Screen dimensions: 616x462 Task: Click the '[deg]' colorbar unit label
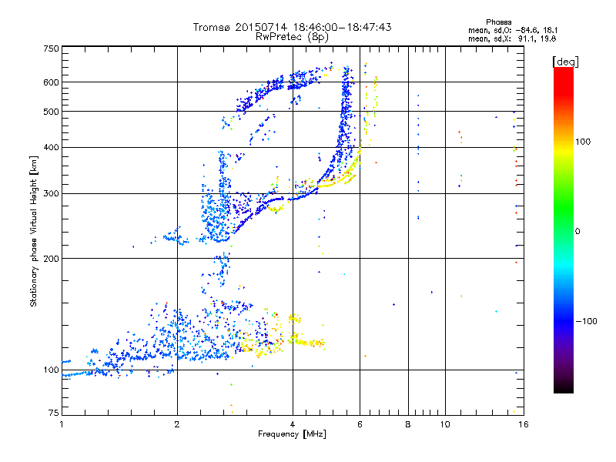pyautogui.click(x=565, y=62)
